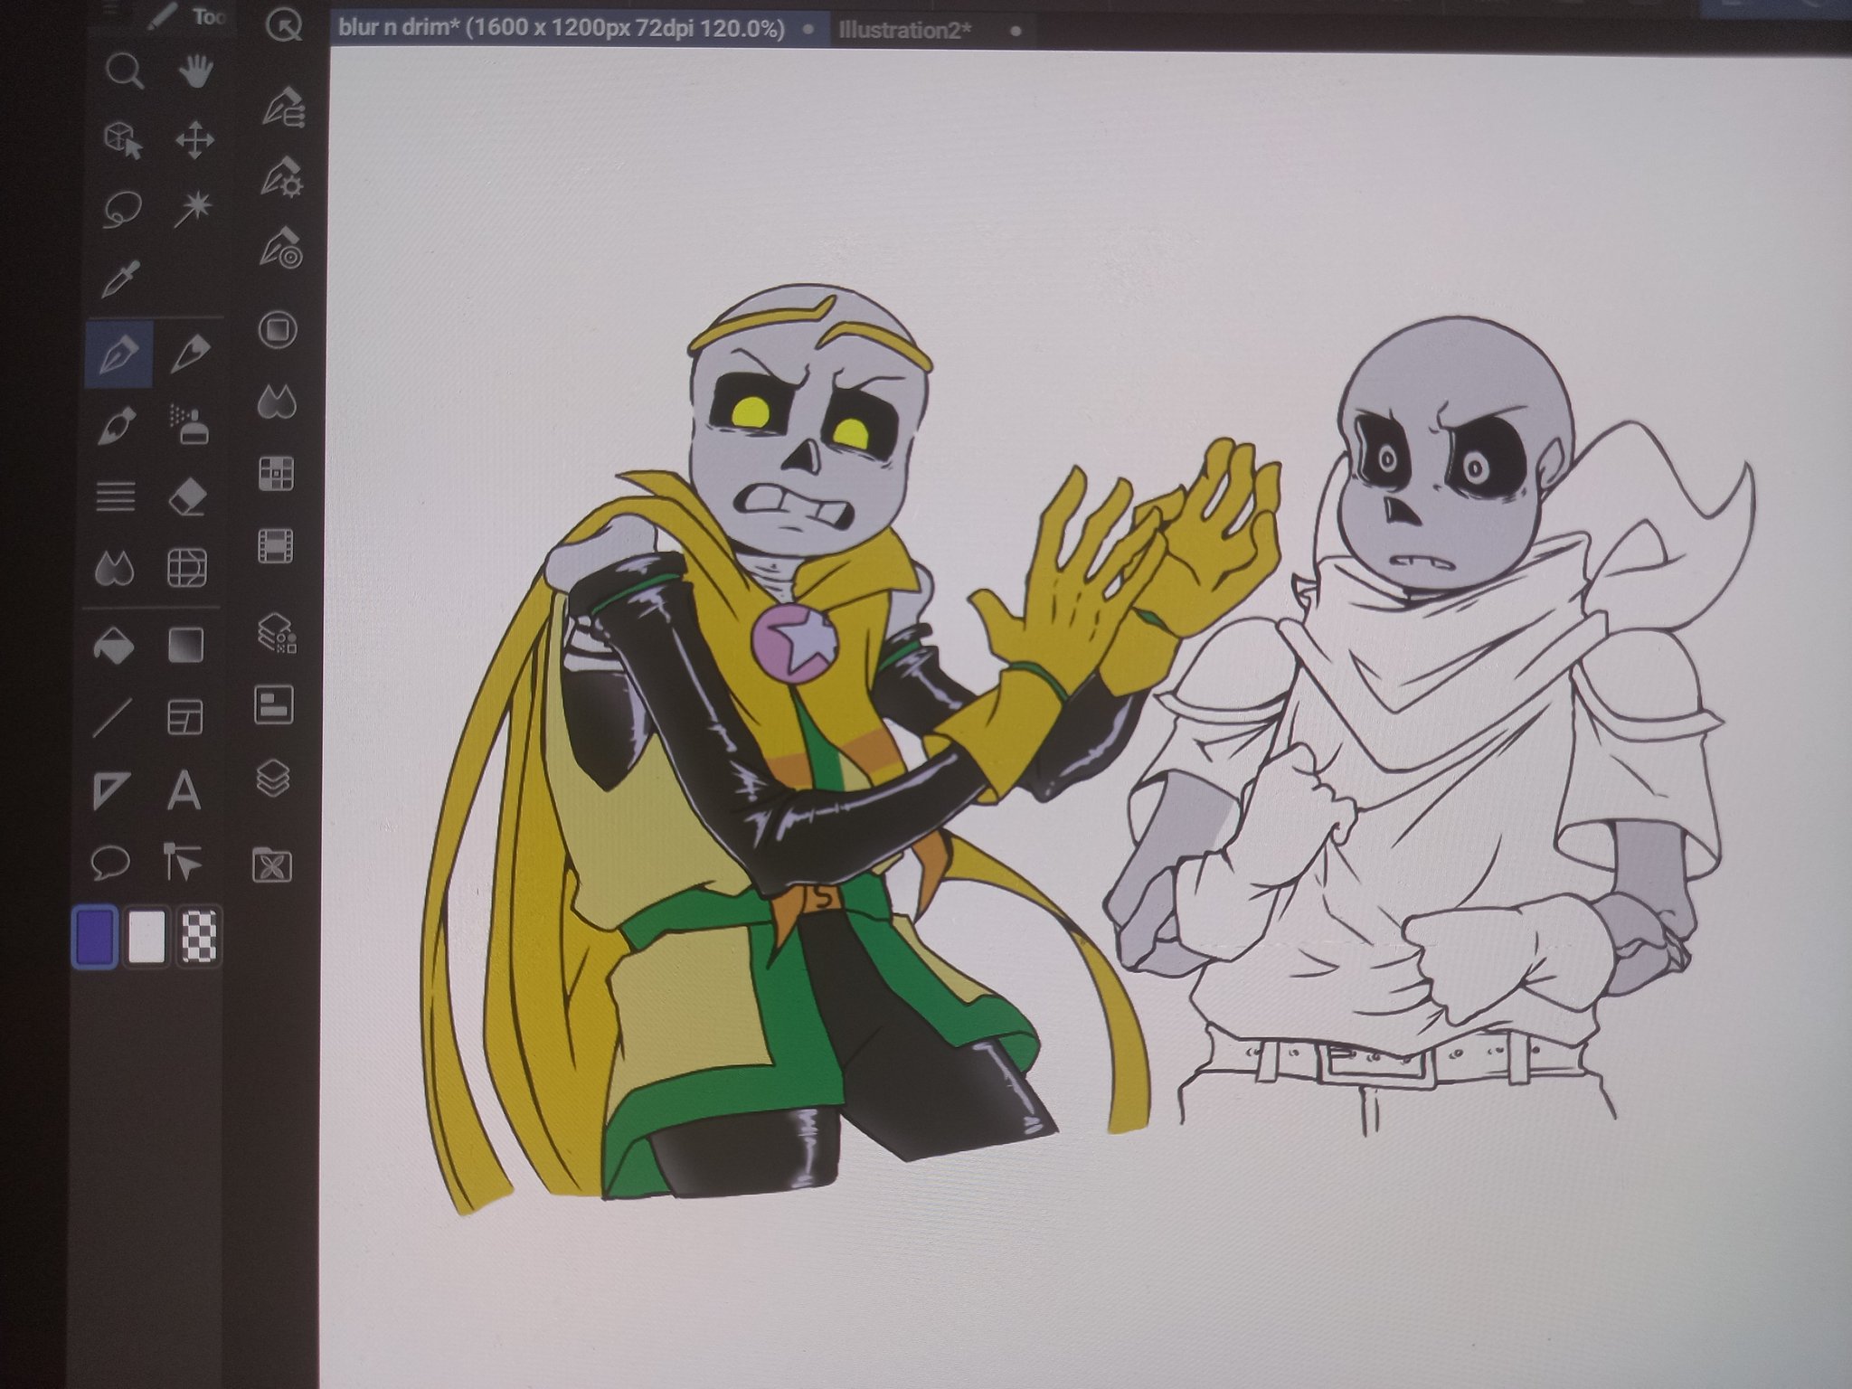Select the Blend tool in tool palette
This screenshot has width=1852, height=1389.
(115, 569)
